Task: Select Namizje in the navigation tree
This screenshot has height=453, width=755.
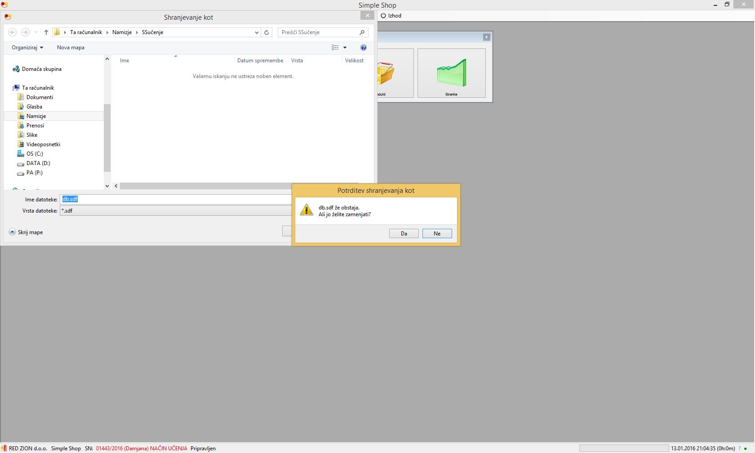Action: (x=36, y=116)
